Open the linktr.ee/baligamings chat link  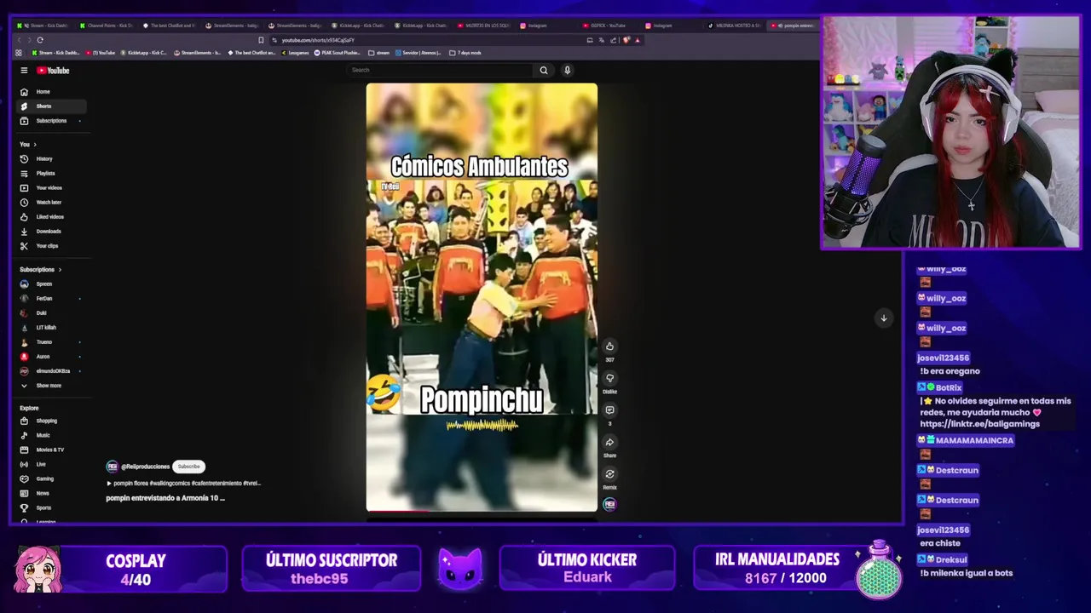979,423
